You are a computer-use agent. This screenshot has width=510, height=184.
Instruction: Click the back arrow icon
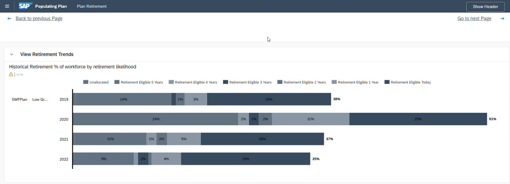pos(9,19)
